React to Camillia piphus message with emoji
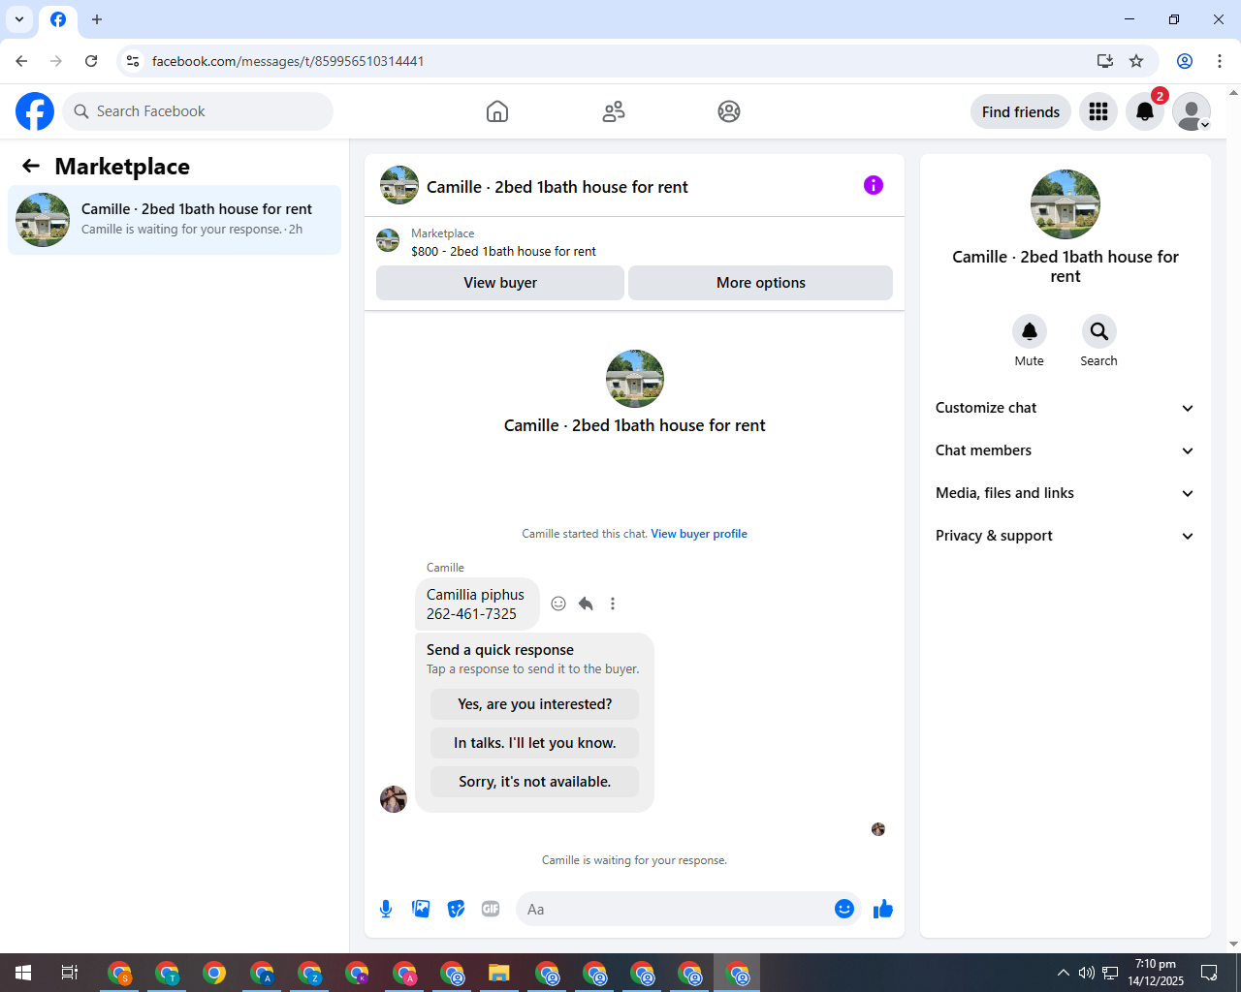The height and width of the screenshot is (992, 1241). (558, 604)
